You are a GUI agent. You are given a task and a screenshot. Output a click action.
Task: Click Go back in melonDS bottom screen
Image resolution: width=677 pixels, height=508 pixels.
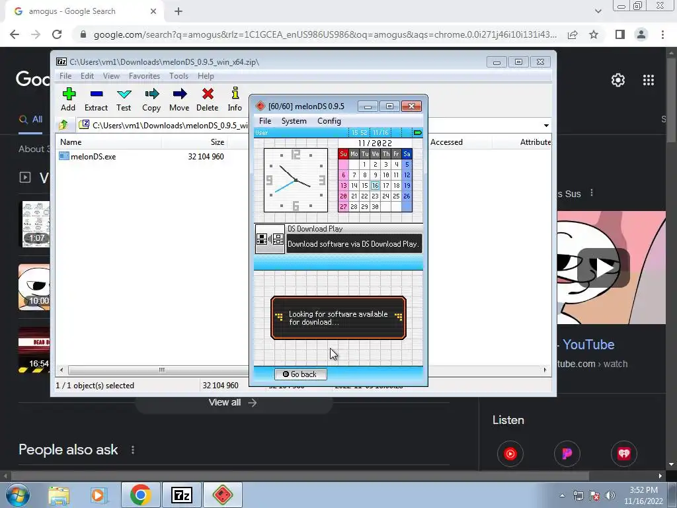point(301,374)
